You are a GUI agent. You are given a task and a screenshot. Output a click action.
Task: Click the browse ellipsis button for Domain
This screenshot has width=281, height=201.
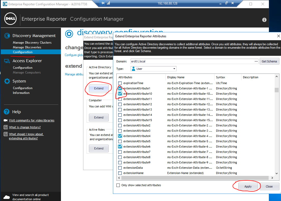(x=256, y=61)
